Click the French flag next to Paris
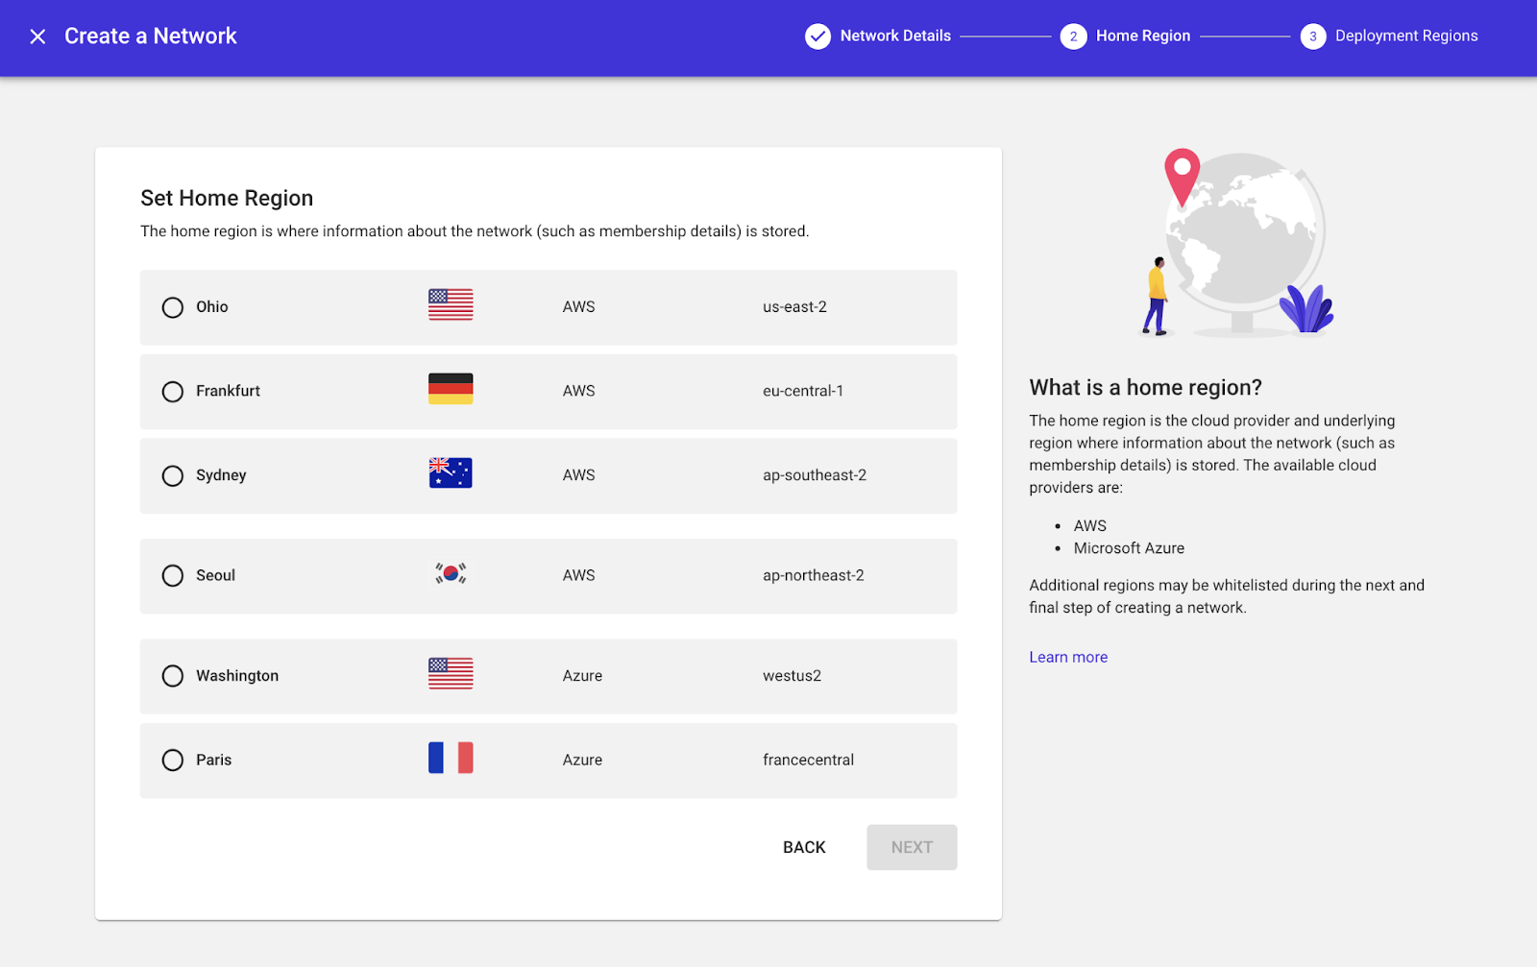Screen dimensions: 1537x967 pyautogui.click(x=450, y=757)
